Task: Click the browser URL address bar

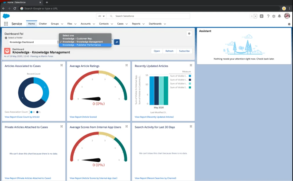Action: pyautogui.click(x=149, y=8)
